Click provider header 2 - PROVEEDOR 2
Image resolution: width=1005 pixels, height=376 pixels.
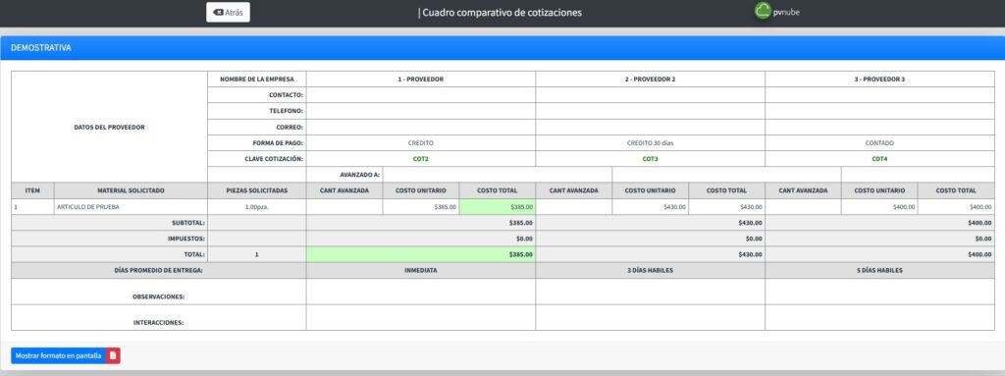650,79
